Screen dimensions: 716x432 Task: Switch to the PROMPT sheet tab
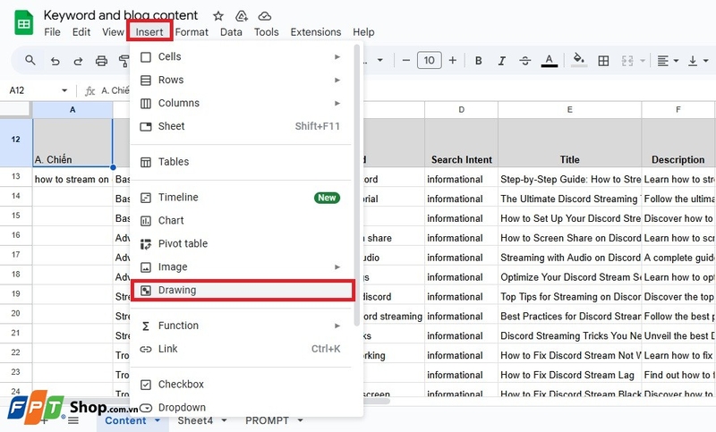[267, 420]
